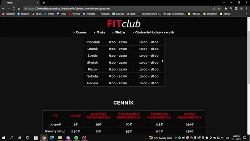250x141 pixels.
Task: Open the translator bookmark
Action: [x=104, y=14]
